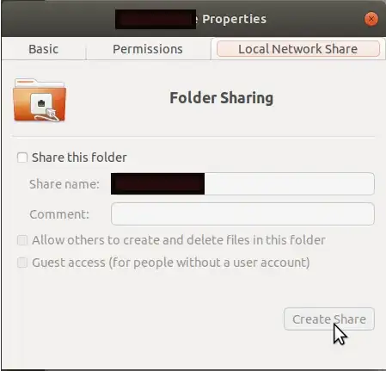
Task: Tick the Allow others to create and delete checkbox
Action: [x=22, y=240]
